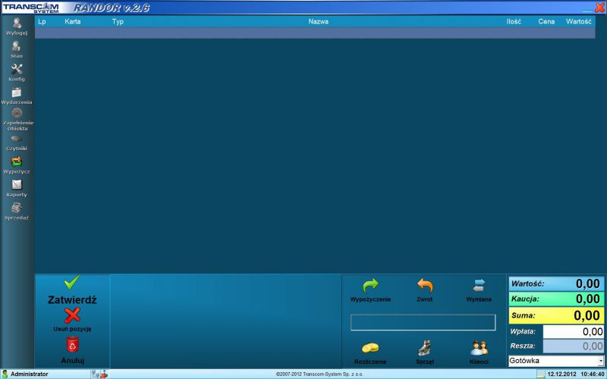Open Rozliczenie coins settlement icon
607x379 pixels.
pos(370,348)
